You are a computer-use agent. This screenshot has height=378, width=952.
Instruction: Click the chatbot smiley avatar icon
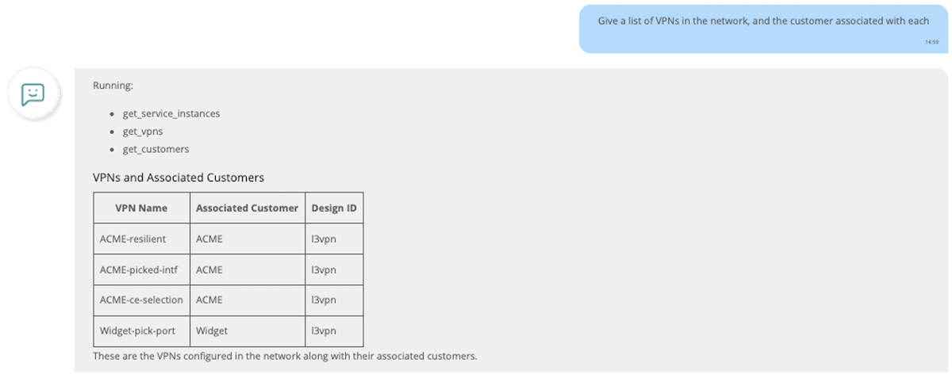(33, 94)
